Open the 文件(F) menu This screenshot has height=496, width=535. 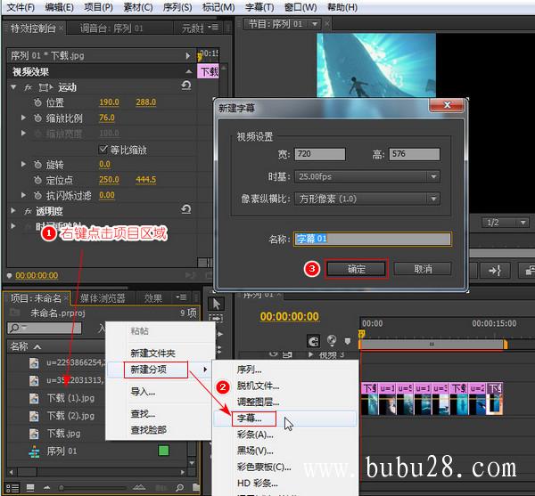[x=21, y=7]
